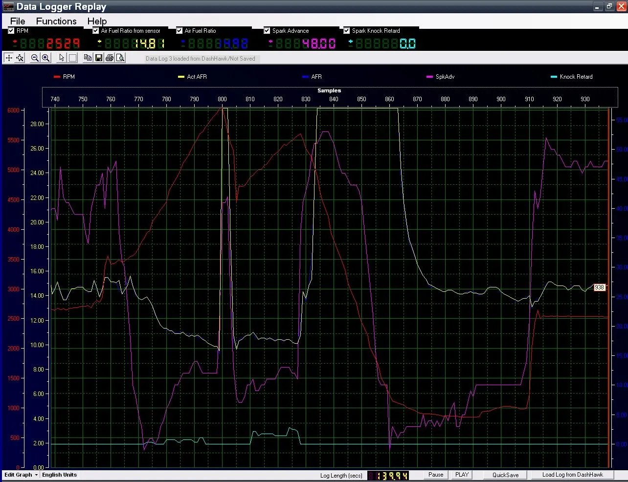Click the QuickSave button

point(505,475)
